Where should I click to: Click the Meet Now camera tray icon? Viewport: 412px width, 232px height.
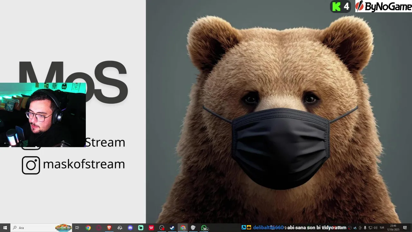point(360,228)
